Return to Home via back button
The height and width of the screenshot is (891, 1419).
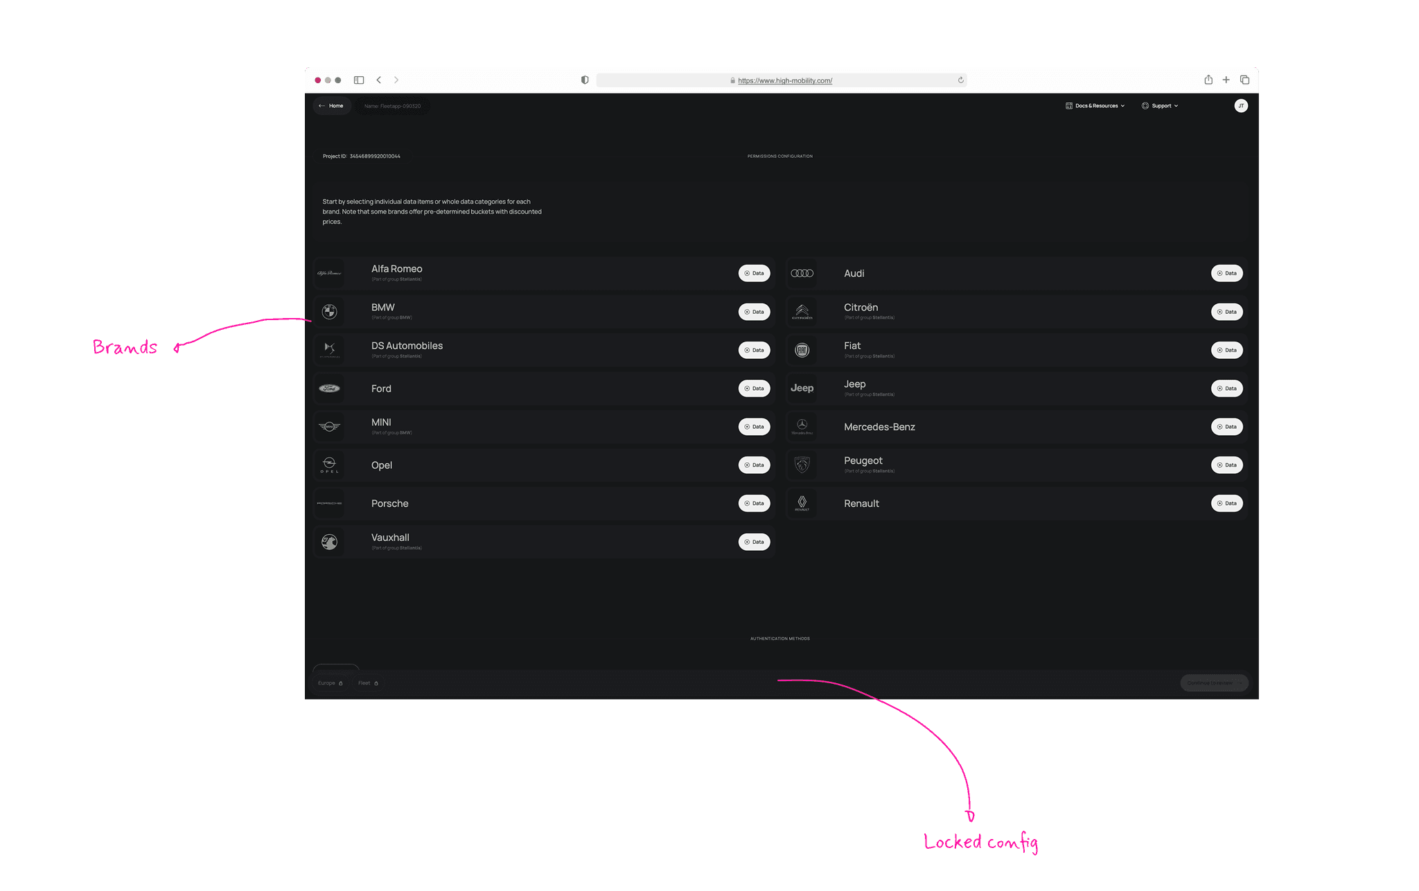coord(331,106)
